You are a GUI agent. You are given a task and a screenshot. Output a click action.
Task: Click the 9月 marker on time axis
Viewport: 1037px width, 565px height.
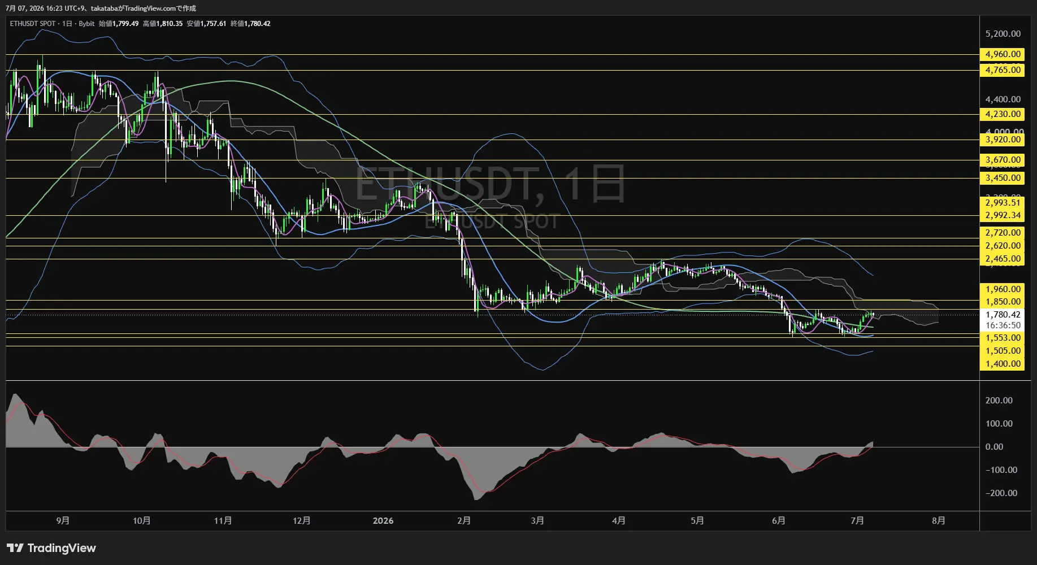tap(63, 520)
